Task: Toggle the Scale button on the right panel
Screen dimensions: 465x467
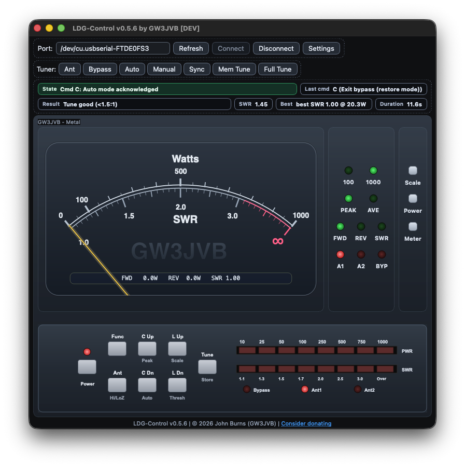Action: (x=412, y=170)
